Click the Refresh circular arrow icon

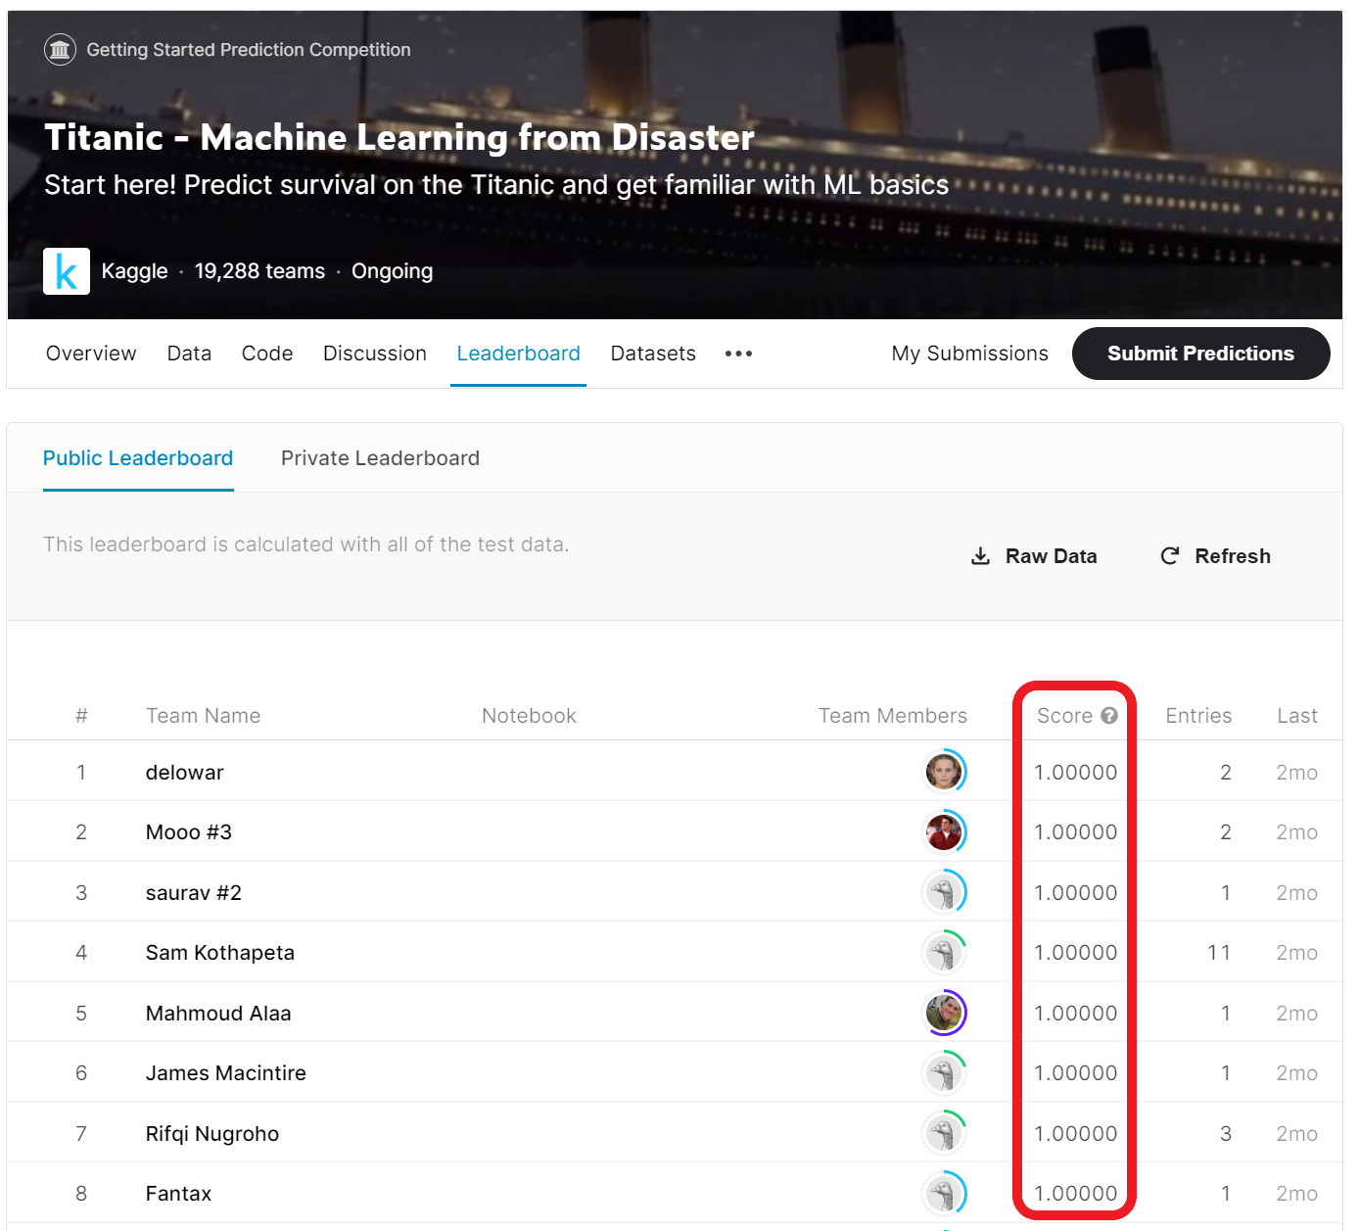1170,556
